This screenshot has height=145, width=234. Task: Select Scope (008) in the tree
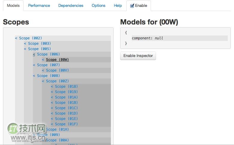(48, 76)
